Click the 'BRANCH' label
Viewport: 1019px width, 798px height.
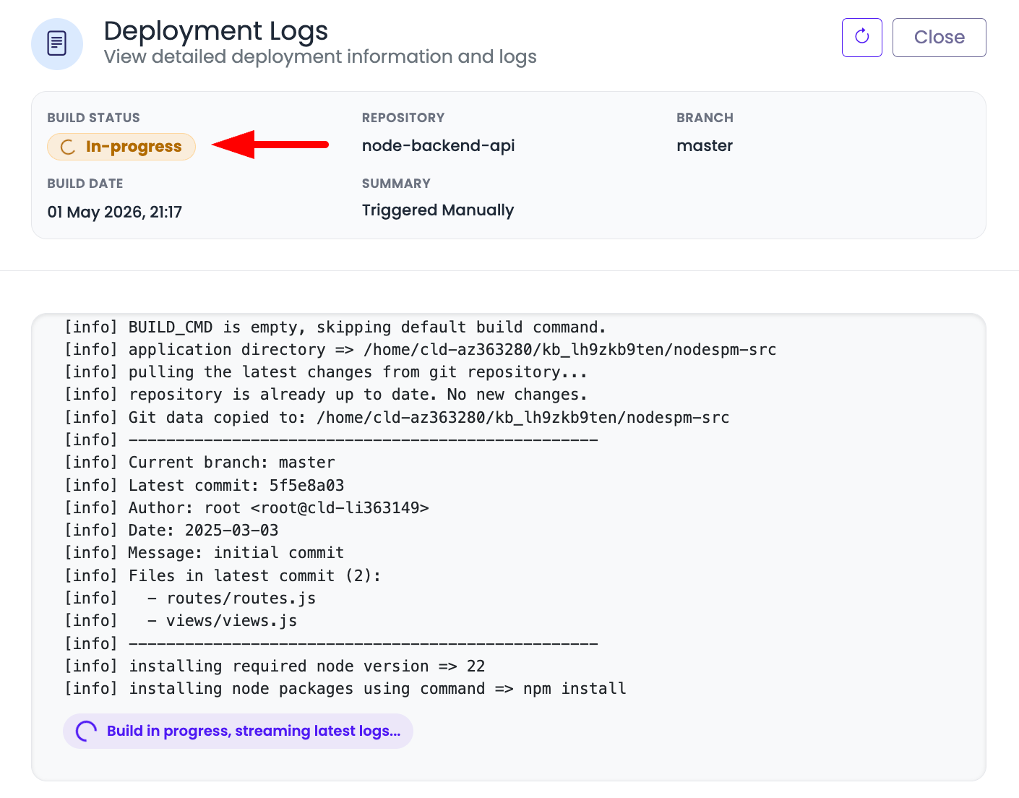pos(705,118)
